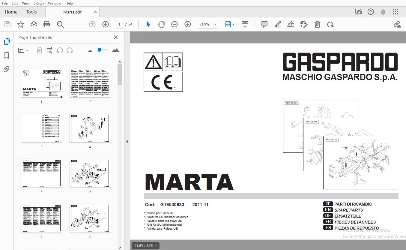Open the sign document pen tool
Viewport: 406px width, 250px height.
point(291,24)
